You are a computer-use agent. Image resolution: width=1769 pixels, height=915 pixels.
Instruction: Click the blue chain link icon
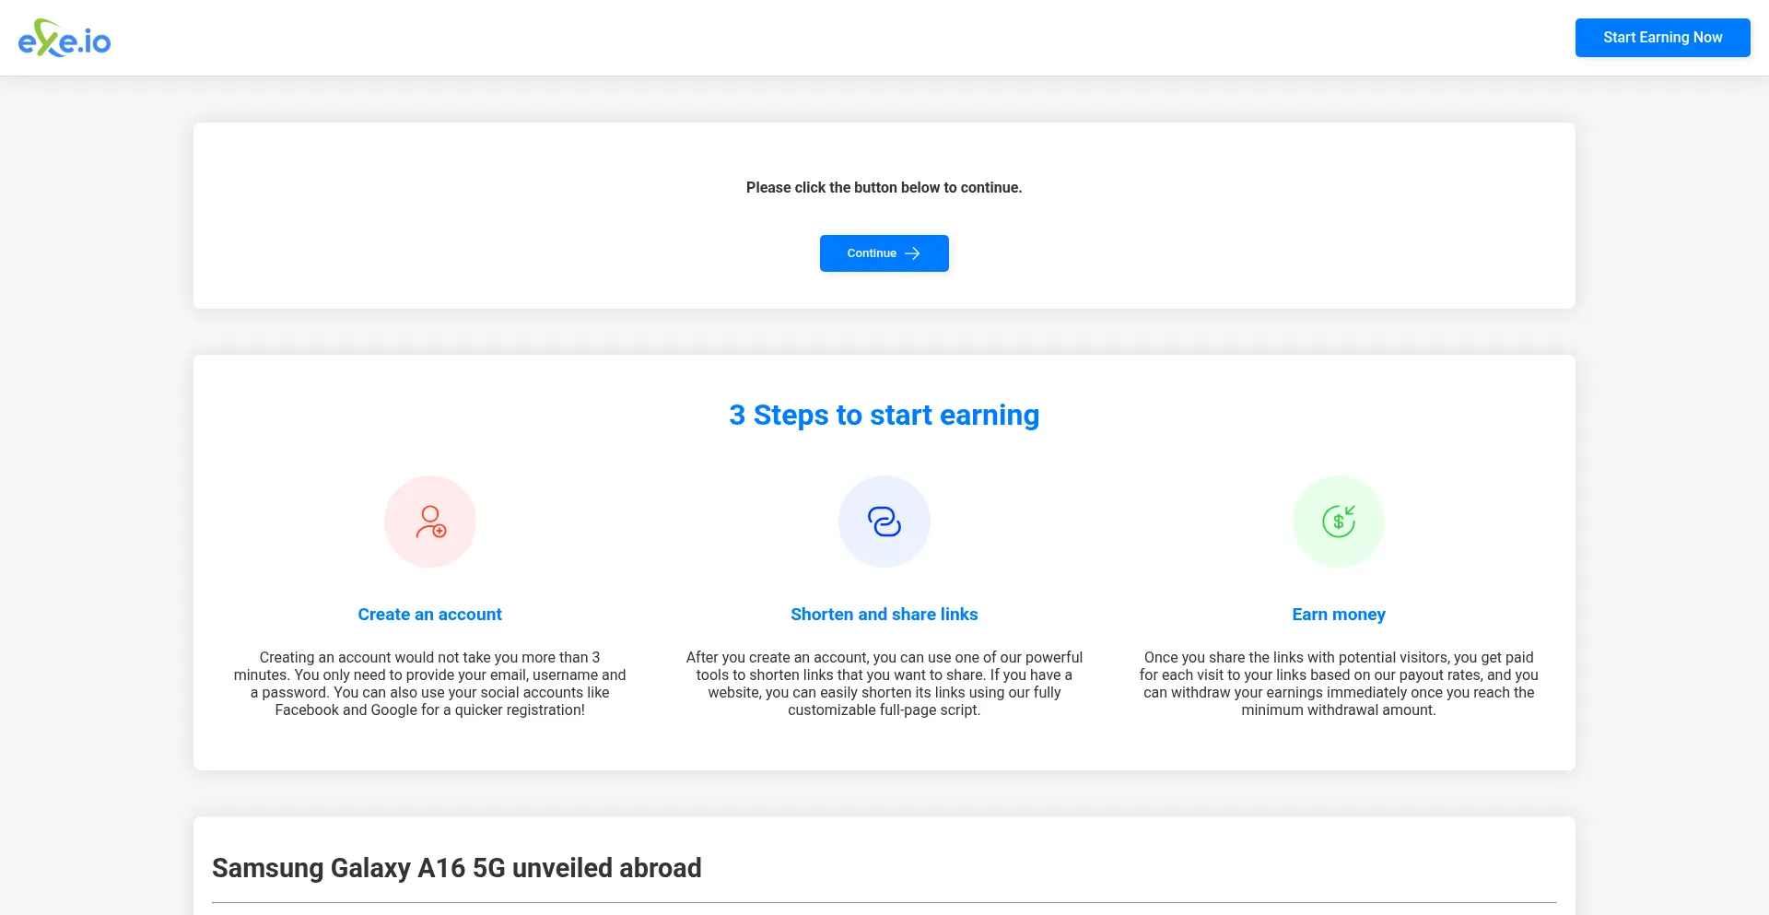pos(884,522)
